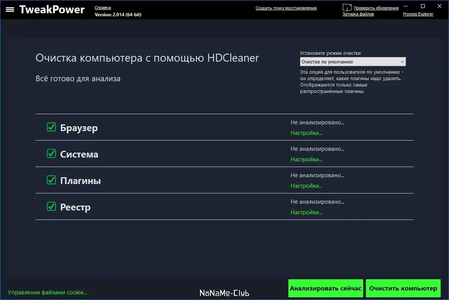Click the Браузер category label
Screen dimensions: 449x300
[79, 128]
